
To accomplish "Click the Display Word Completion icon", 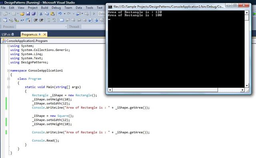I will (22, 20).
